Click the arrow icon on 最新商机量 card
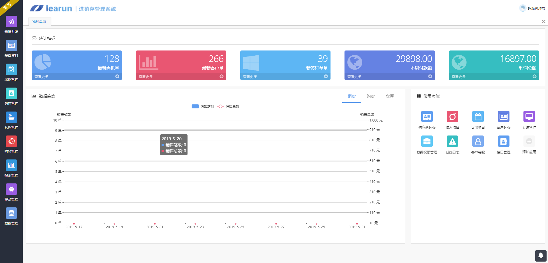This screenshot has width=548, height=263. [117, 76]
